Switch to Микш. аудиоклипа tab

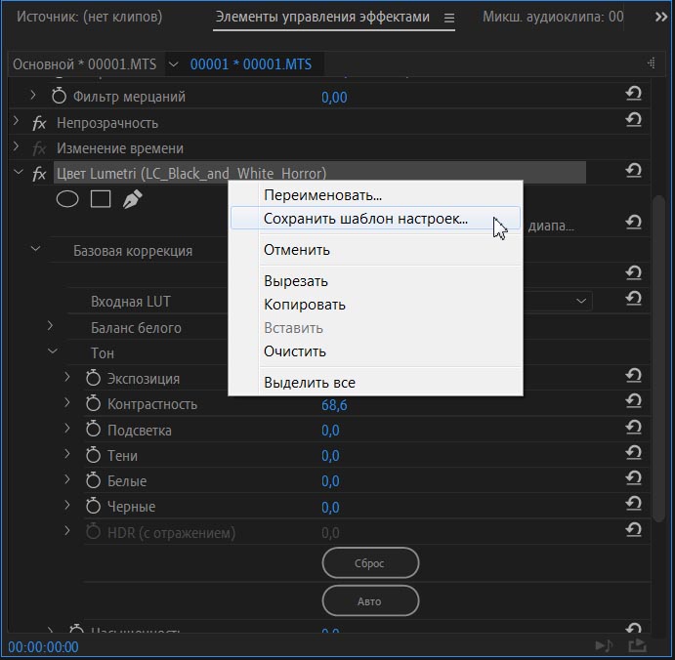[553, 17]
